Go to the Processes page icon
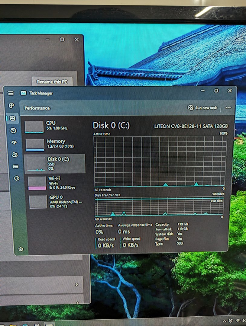 (11, 106)
